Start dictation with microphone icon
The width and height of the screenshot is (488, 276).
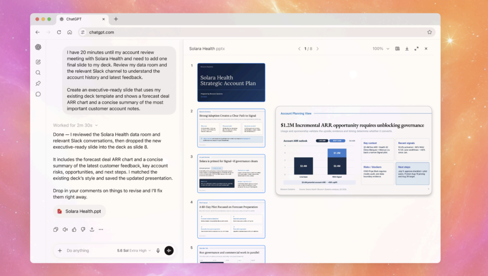pos(158,250)
